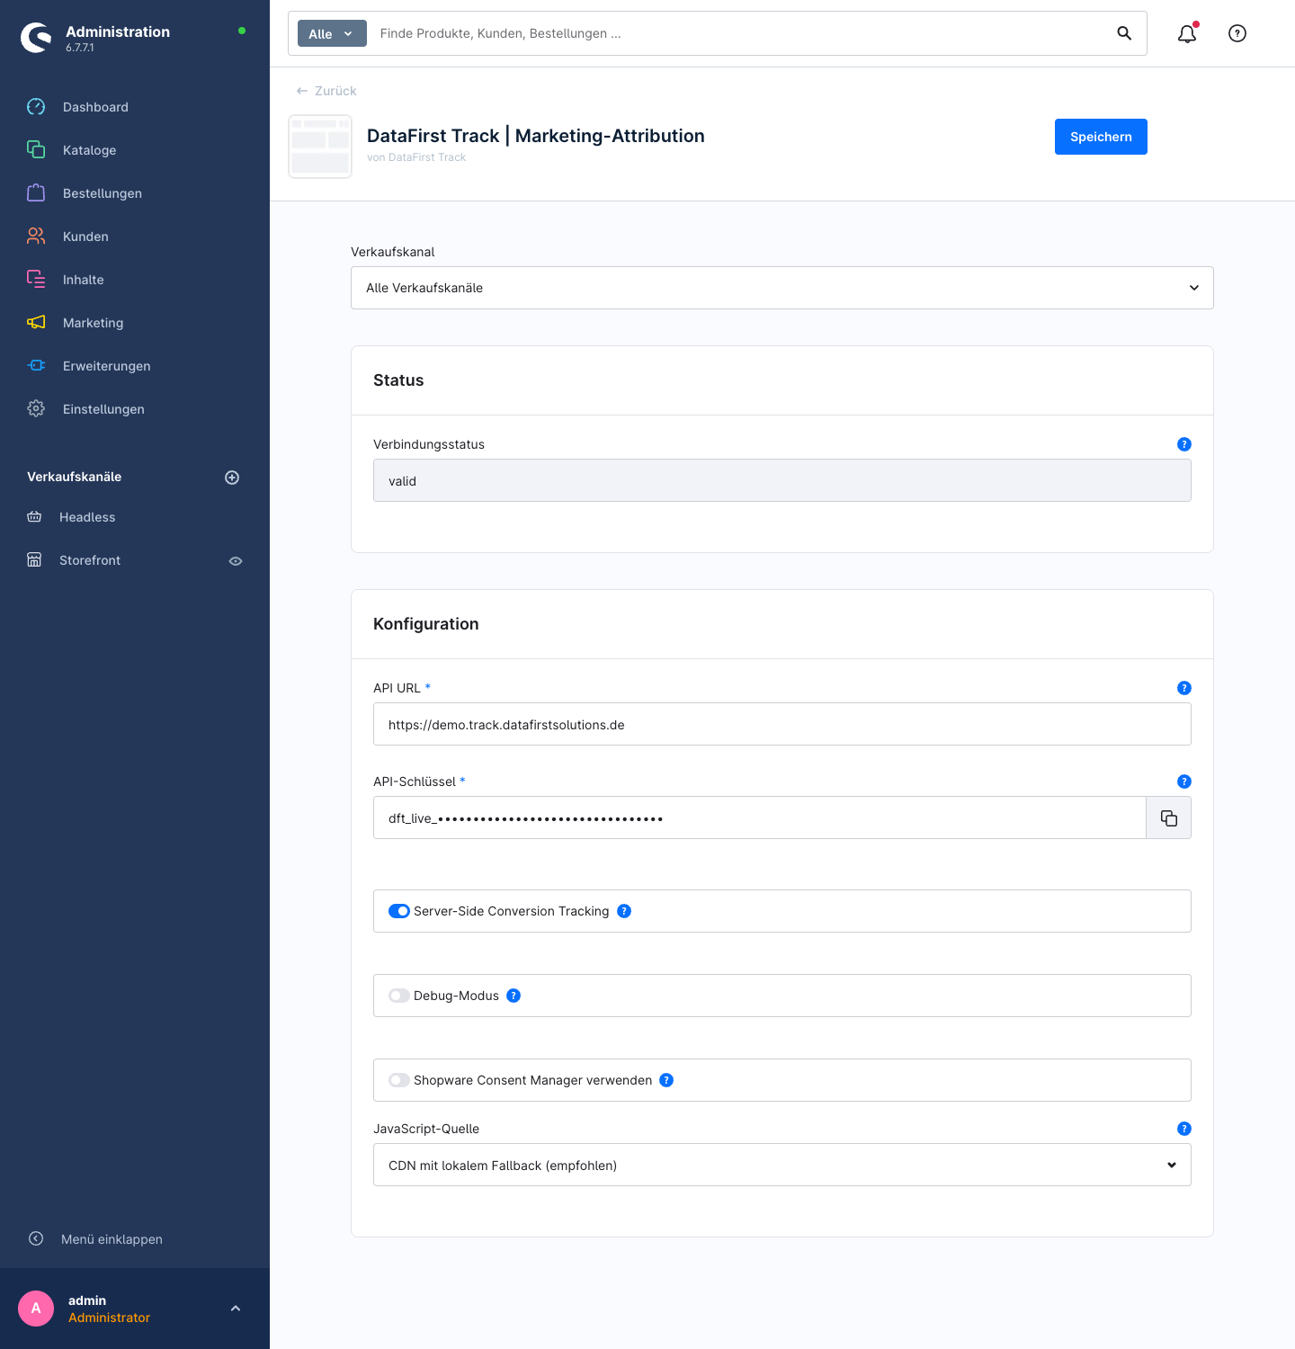This screenshot has height=1349, width=1295.
Task: Click Menü einklappen
Action: (112, 1239)
